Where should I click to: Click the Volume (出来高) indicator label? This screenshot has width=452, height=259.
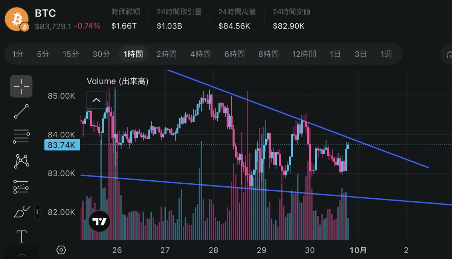(x=118, y=81)
